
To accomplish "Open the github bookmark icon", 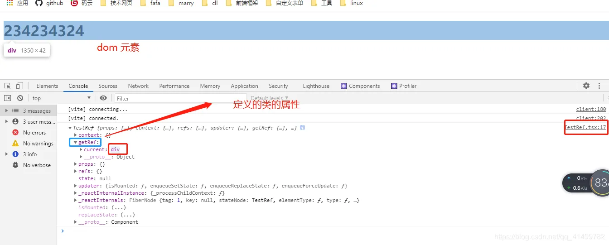I will (x=39, y=3).
